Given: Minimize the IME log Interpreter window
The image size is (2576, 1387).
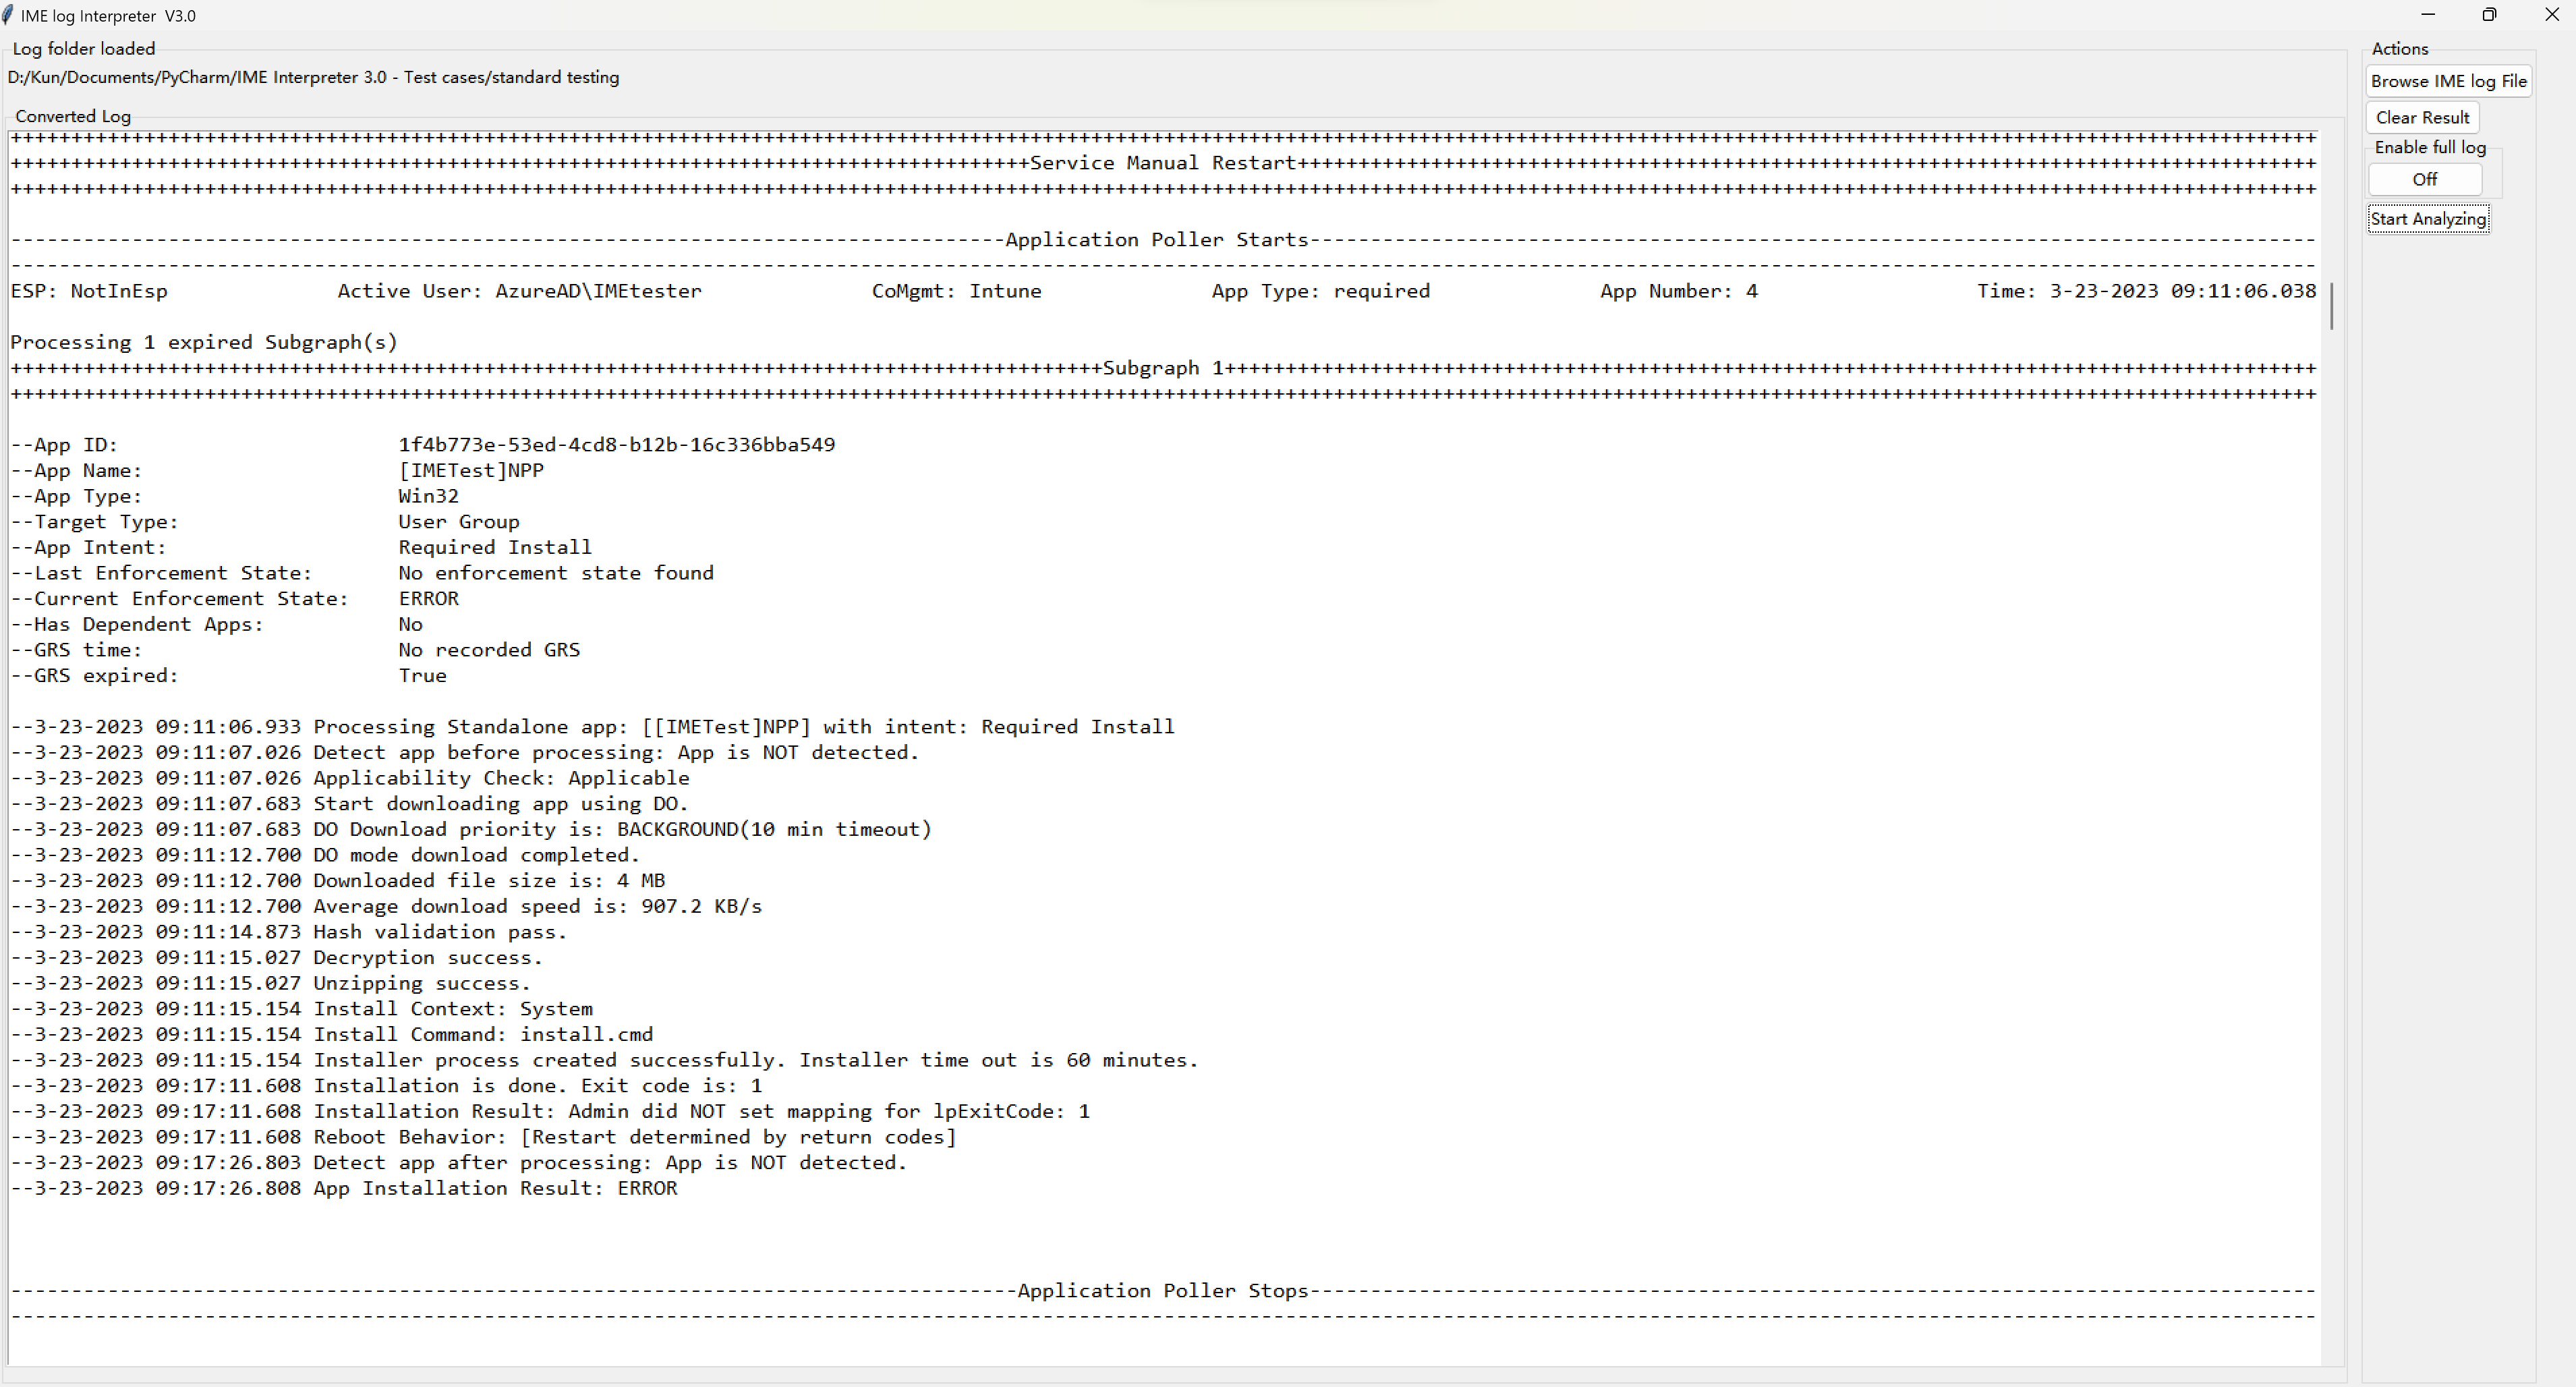Looking at the screenshot, I should pyautogui.click(x=2428, y=14).
